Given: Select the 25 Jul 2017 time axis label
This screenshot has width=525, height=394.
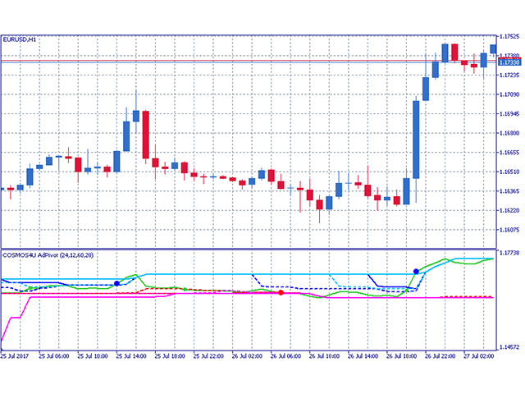Looking at the screenshot, I should coord(16,357).
